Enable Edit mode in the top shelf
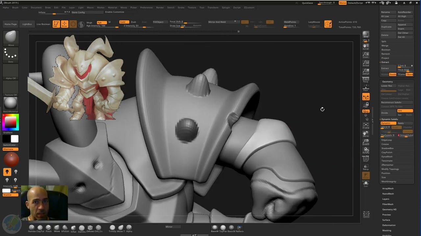 (56, 24)
